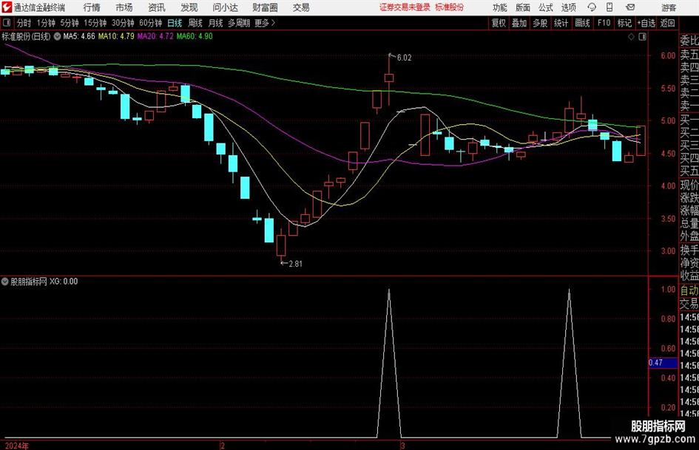Click the red 标准股份 stock name

pyautogui.click(x=450, y=7)
